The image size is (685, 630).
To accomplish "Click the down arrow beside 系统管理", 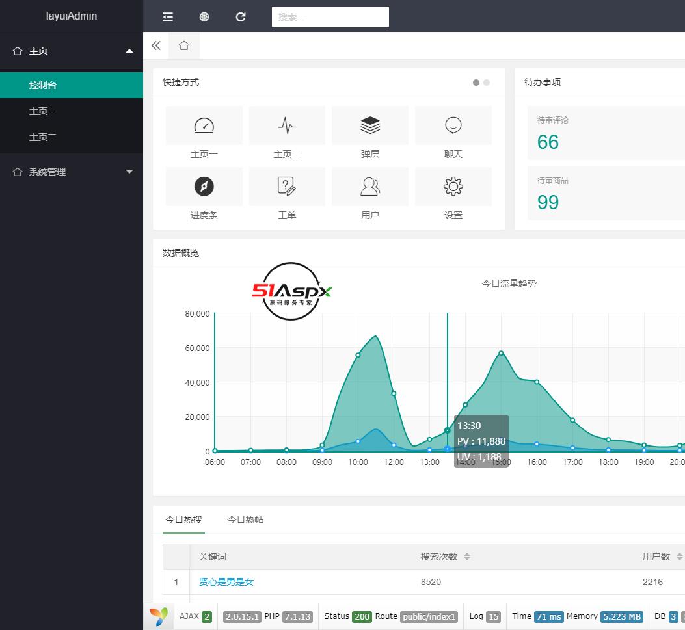I will [129, 172].
